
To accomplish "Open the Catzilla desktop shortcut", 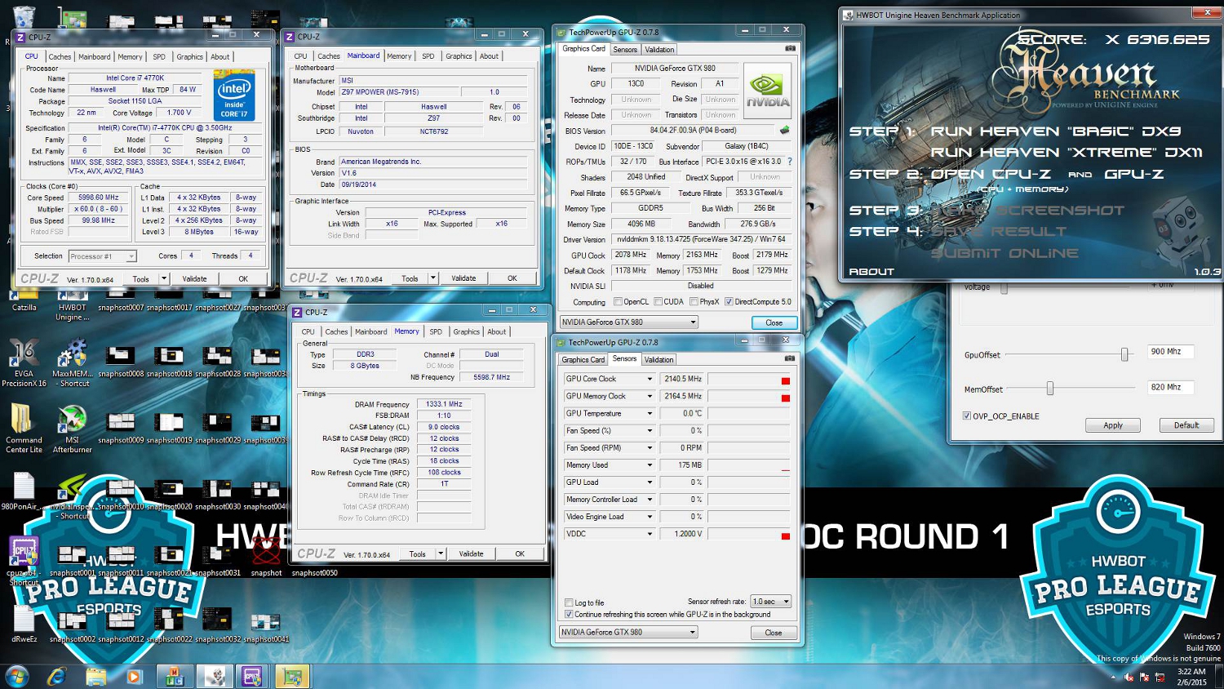I will click(24, 297).
